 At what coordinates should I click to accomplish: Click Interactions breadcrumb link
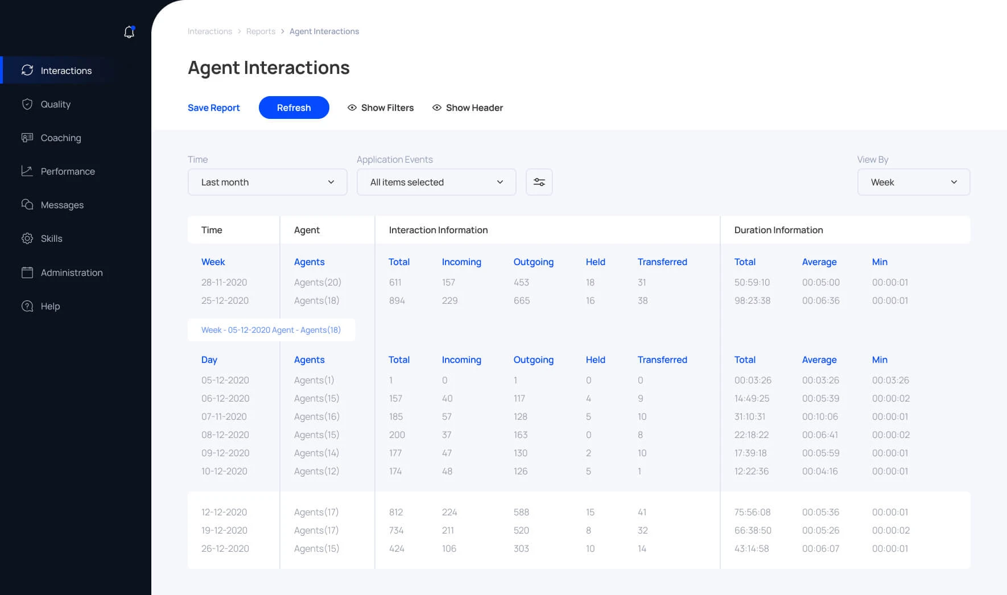[x=210, y=31]
